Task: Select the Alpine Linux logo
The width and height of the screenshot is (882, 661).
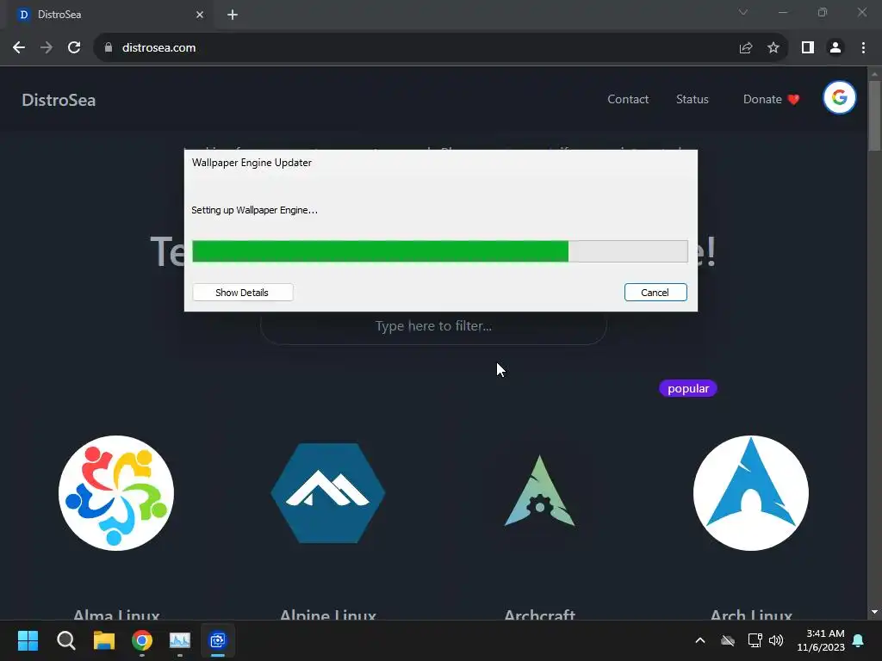Action: 328,493
